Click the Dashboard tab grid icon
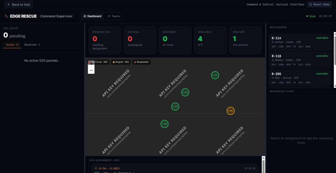This screenshot has width=336, height=173. click(x=85, y=16)
